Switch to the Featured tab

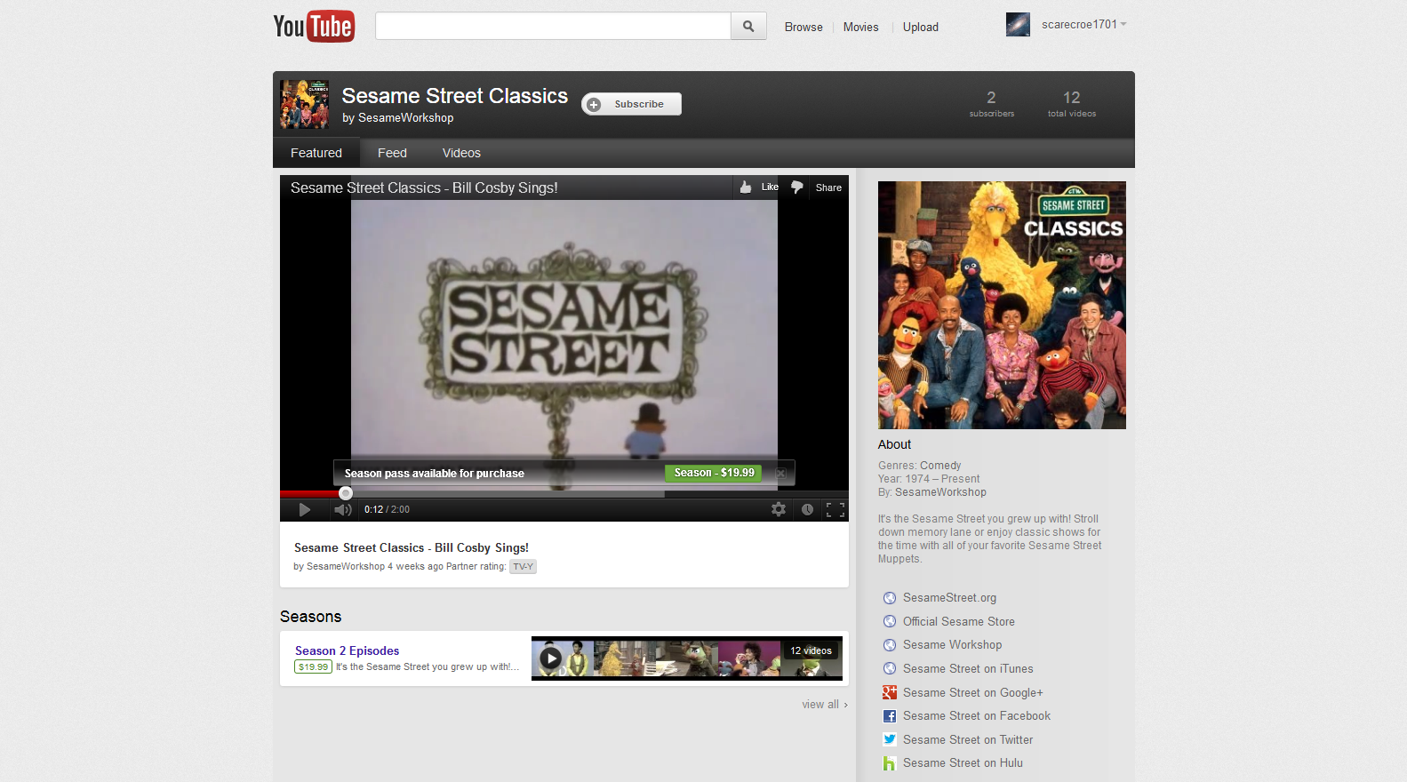[316, 153]
